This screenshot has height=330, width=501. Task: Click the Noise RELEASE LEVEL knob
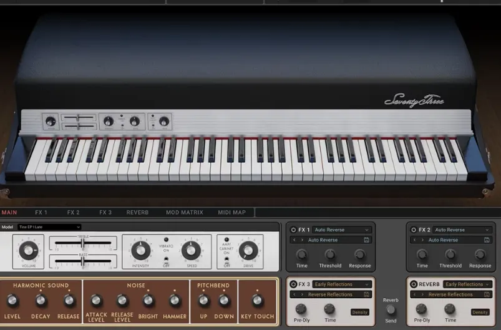[x=122, y=301]
